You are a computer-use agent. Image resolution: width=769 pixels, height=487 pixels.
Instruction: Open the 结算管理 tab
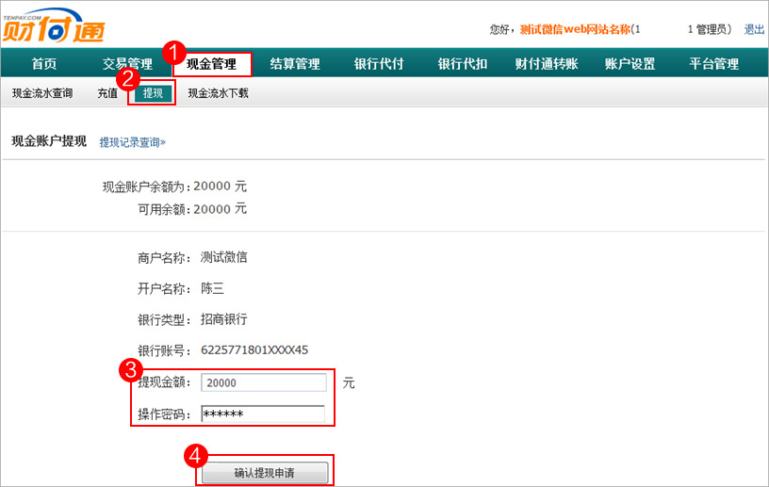pyautogui.click(x=295, y=64)
